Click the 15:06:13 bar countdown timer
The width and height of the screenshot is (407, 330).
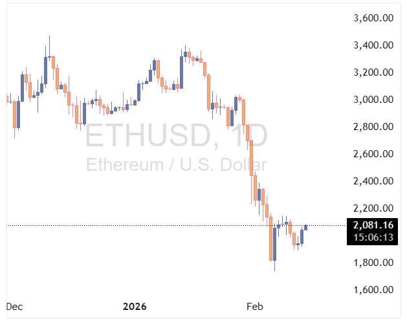tap(375, 237)
